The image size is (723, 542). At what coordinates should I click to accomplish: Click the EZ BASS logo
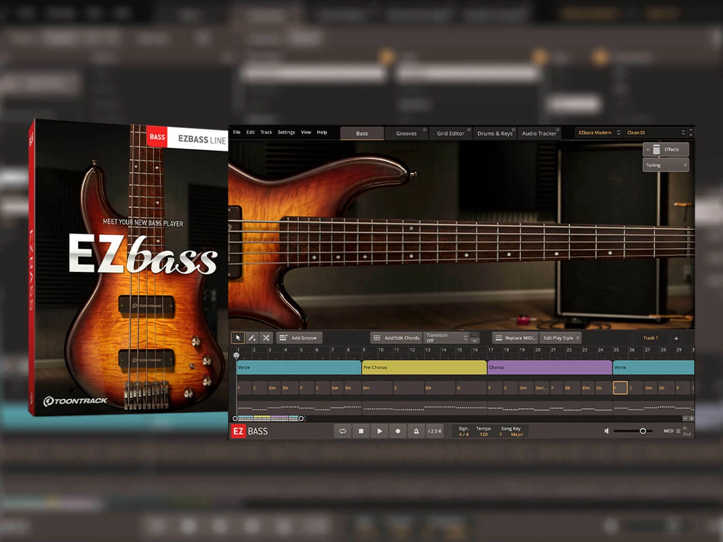[x=250, y=431]
